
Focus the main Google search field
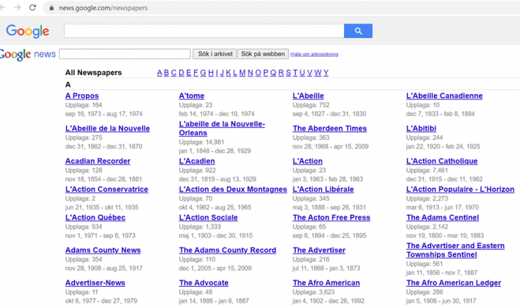204,31
